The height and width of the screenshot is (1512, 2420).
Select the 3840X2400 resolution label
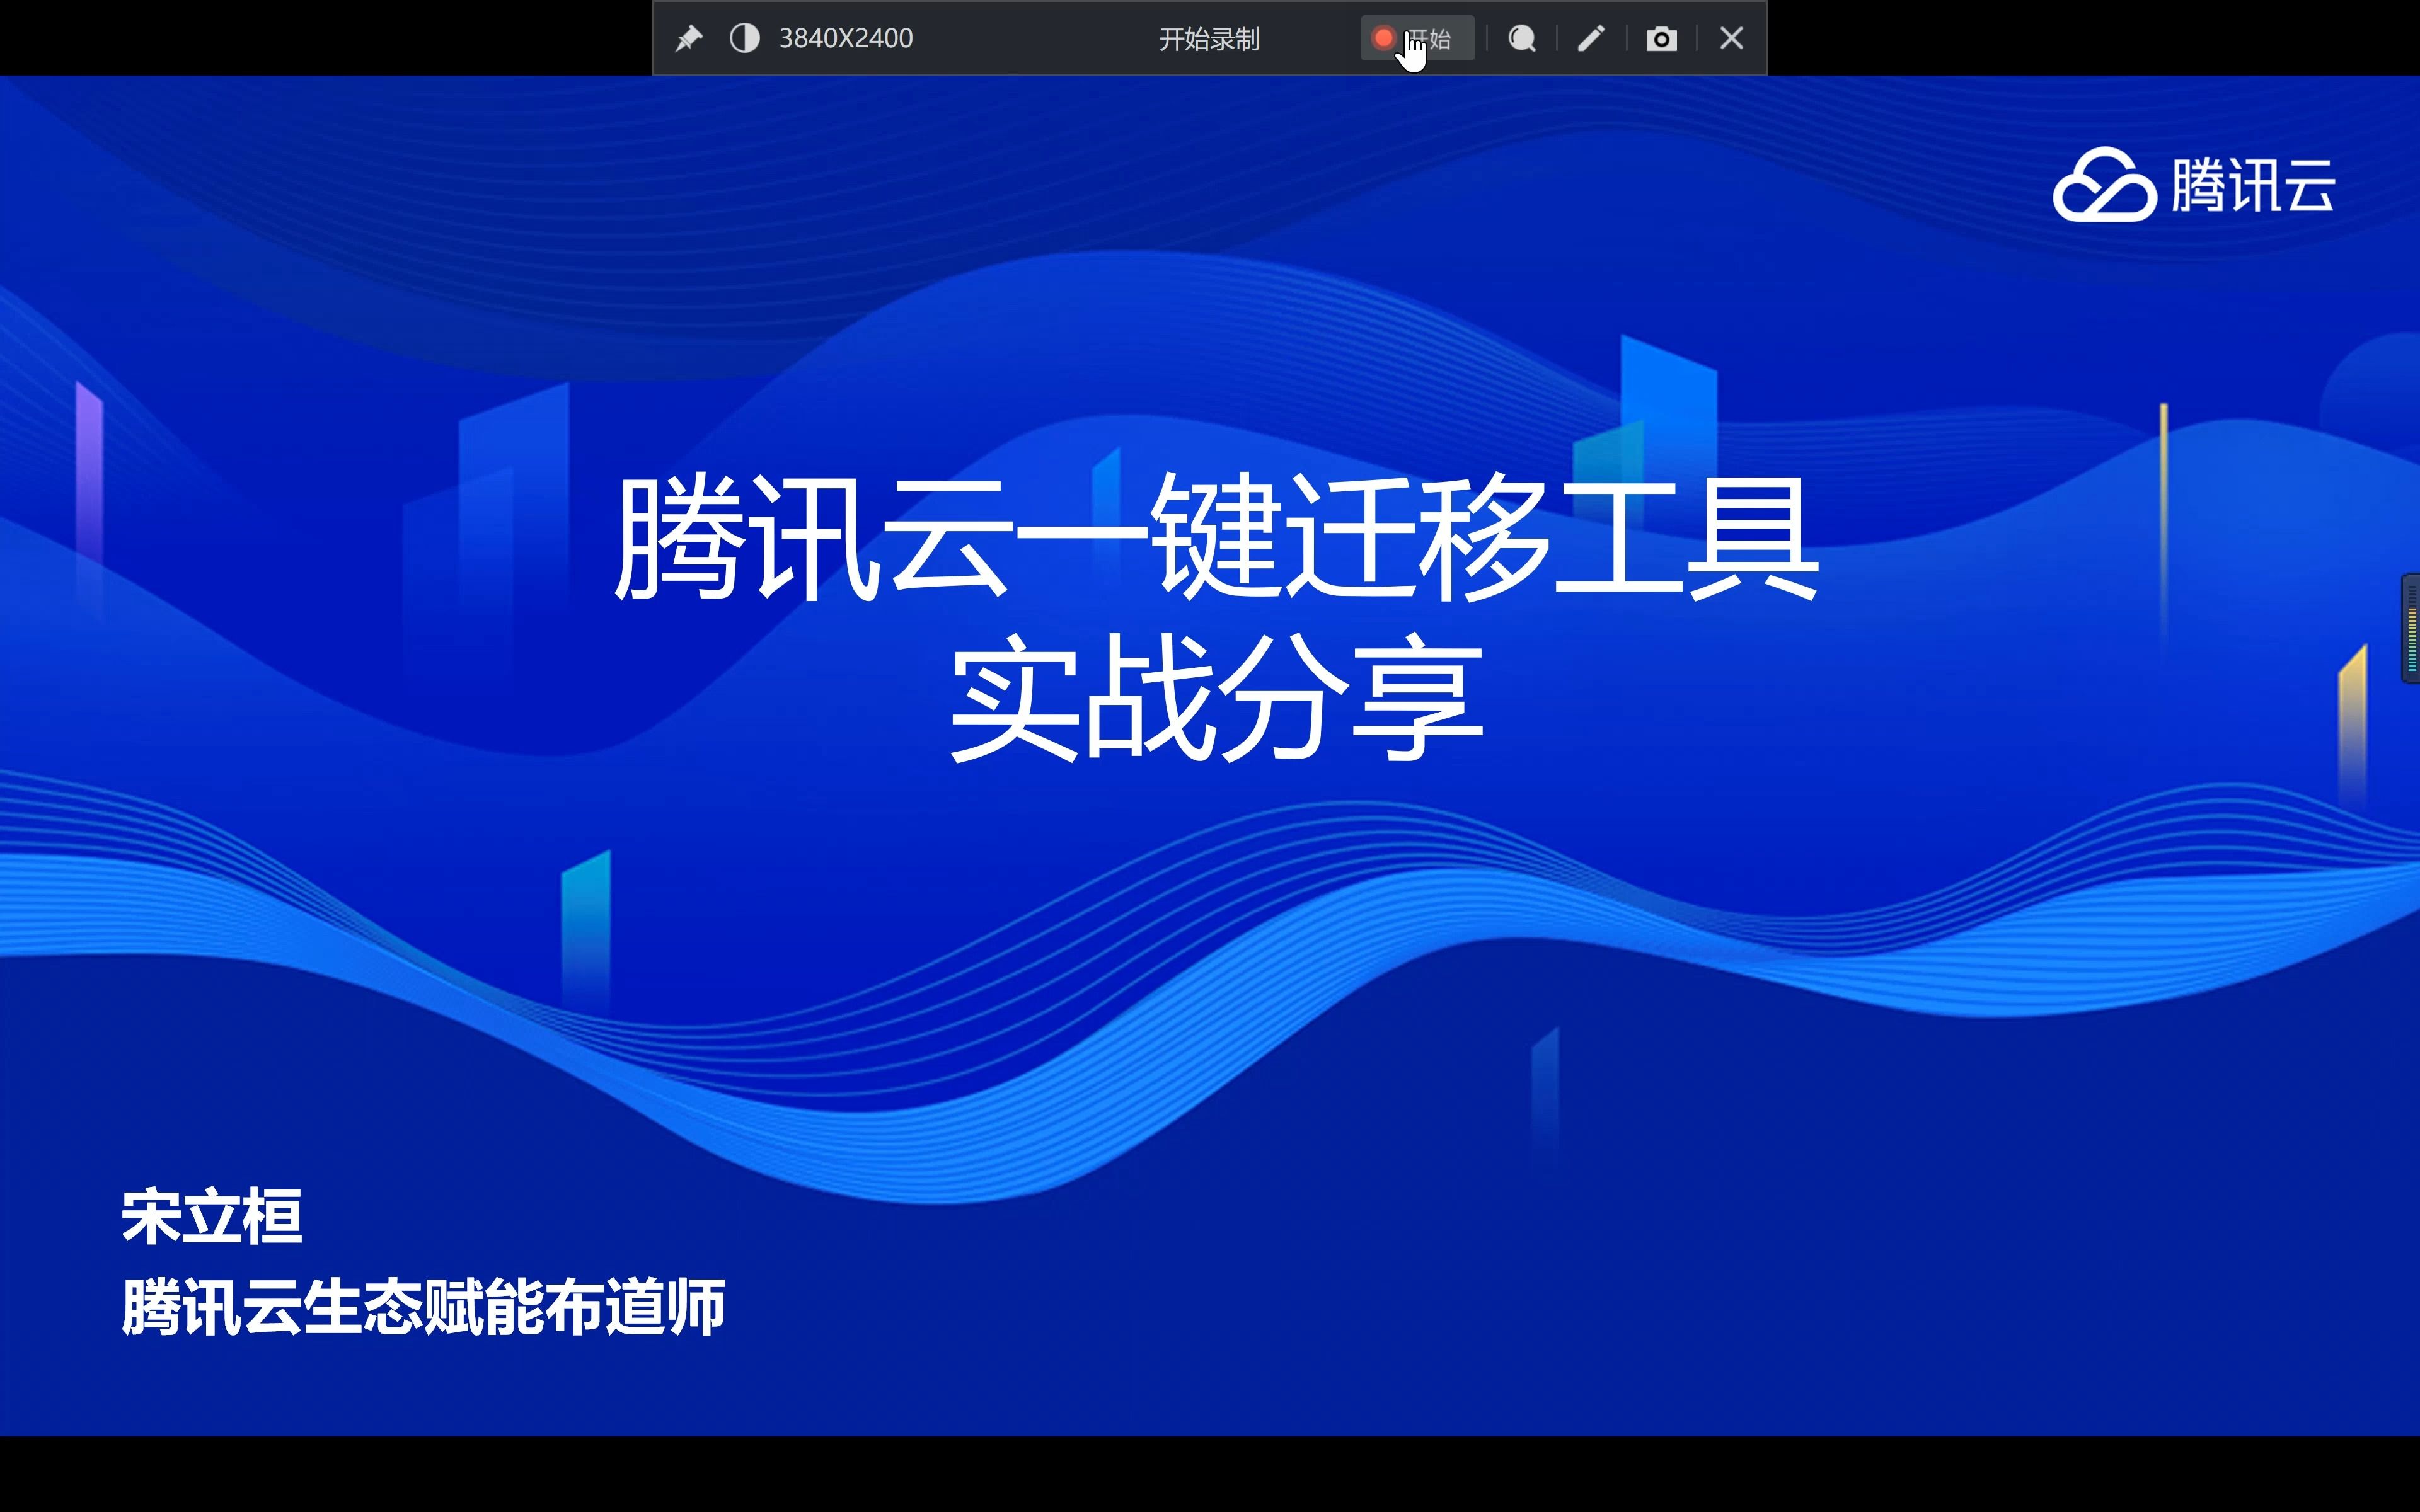point(846,38)
